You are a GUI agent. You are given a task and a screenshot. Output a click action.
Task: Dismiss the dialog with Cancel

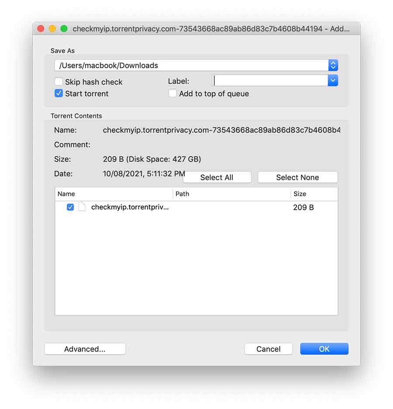[268, 349]
